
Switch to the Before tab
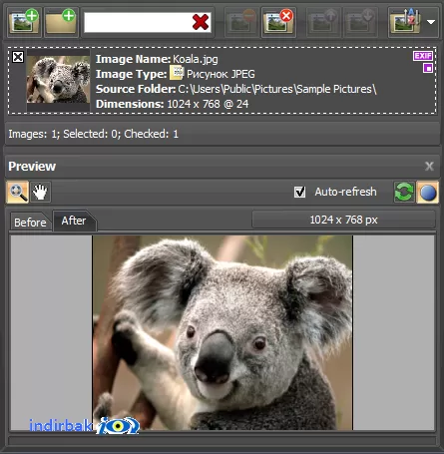tap(30, 223)
